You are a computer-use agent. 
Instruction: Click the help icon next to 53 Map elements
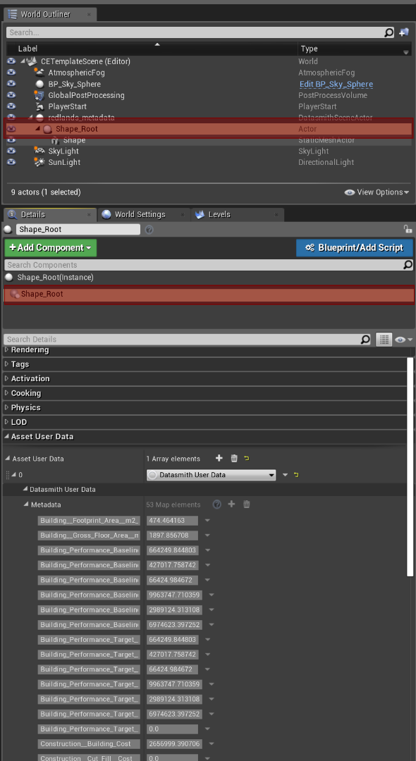(217, 505)
